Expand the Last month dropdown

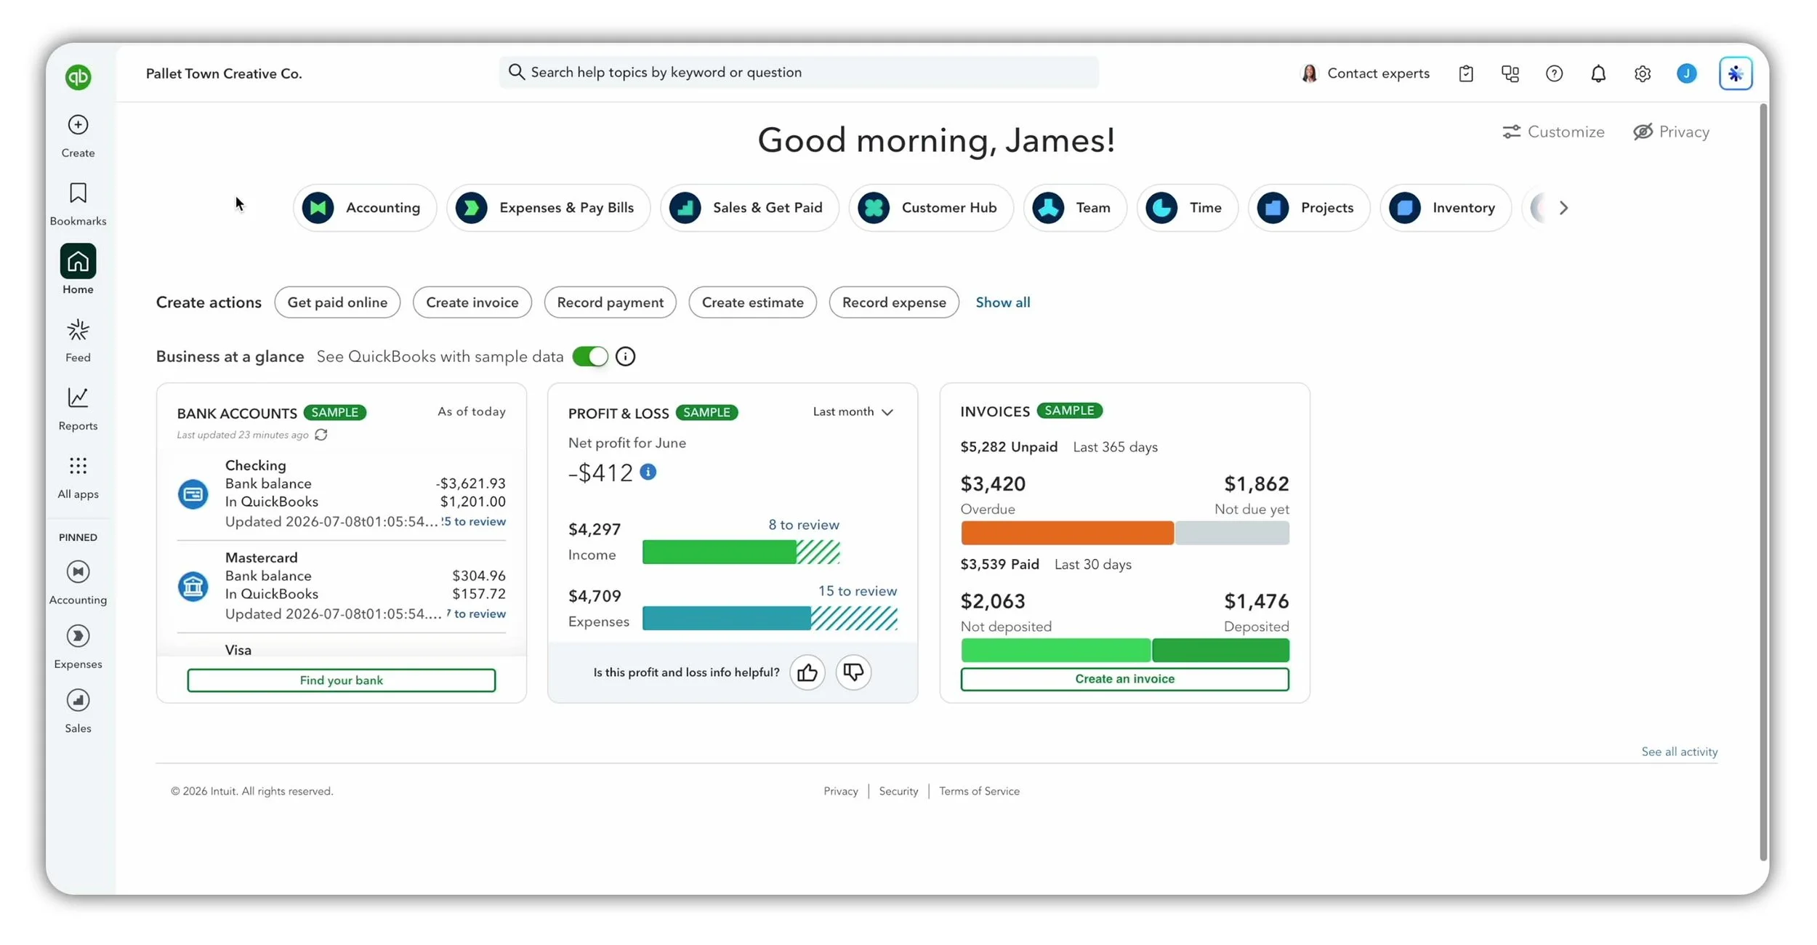click(x=853, y=411)
